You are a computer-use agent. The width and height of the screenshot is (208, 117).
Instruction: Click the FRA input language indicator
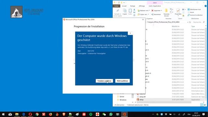pos(189,114)
